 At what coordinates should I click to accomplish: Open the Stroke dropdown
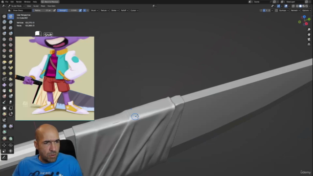(114, 10)
